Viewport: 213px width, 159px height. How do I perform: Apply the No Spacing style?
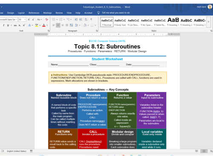tap(147, 22)
